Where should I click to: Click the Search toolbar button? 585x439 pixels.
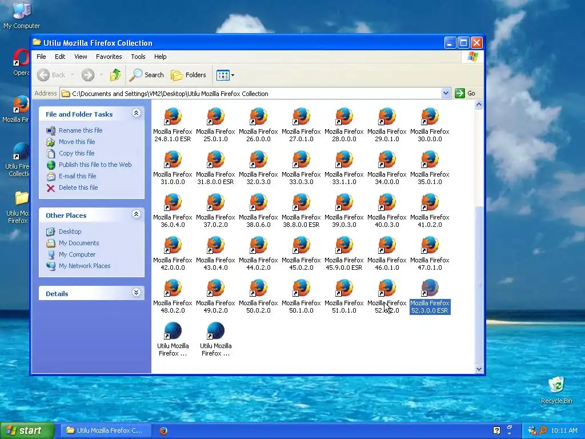coord(147,75)
